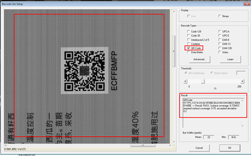Tick Interleaved 2 of 5 checkbox

point(189,40)
